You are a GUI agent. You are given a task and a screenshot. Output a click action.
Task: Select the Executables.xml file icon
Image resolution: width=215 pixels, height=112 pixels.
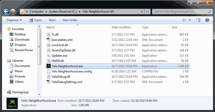(49, 40)
